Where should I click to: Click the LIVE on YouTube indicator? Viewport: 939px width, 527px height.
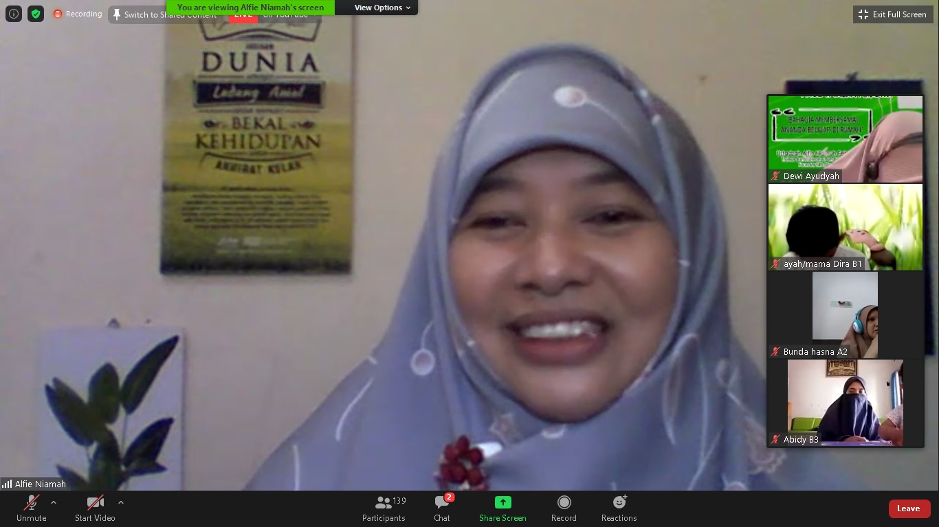coord(269,15)
